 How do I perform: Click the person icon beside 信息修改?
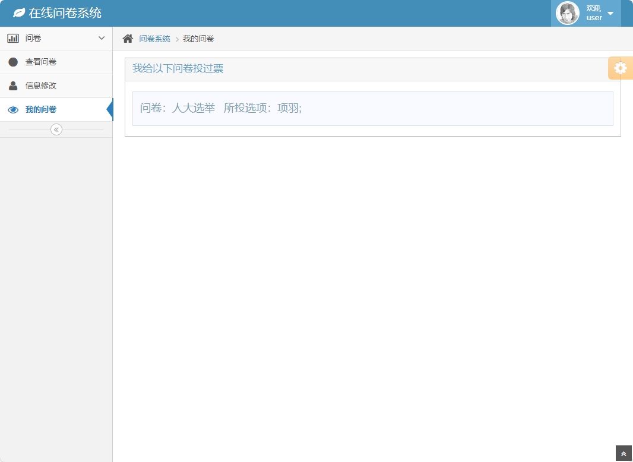(x=13, y=85)
